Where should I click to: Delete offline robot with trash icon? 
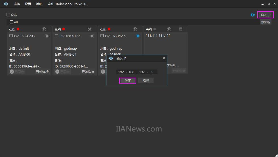pyautogui.click(x=181, y=29)
